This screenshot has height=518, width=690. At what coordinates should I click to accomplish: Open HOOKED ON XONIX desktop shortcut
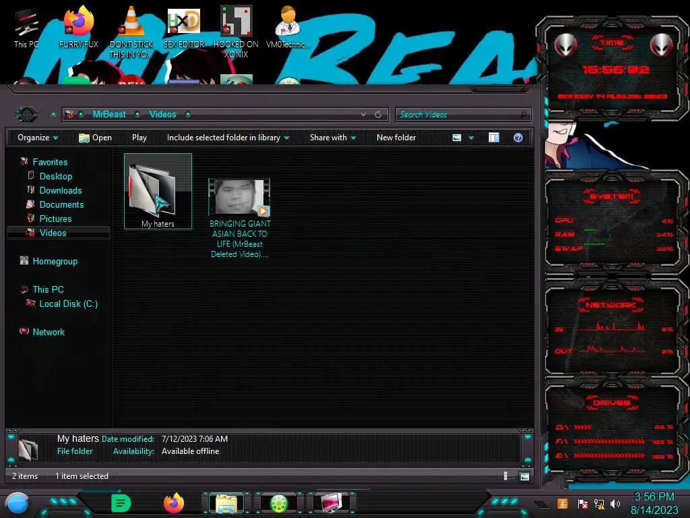pos(236,32)
